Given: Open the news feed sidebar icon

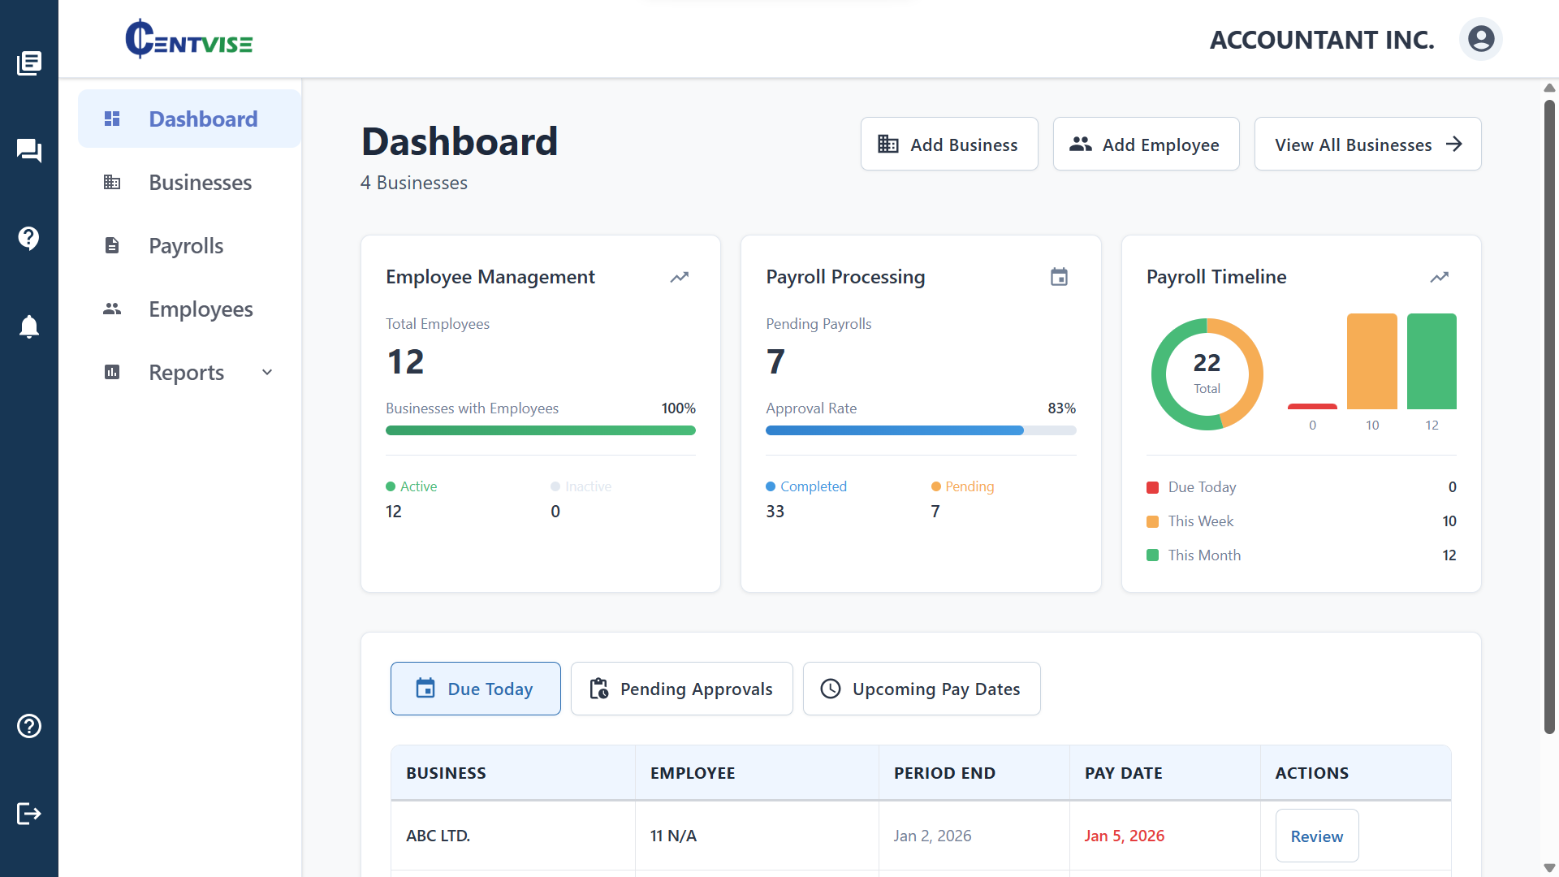Looking at the screenshot, I should point(29,63).
